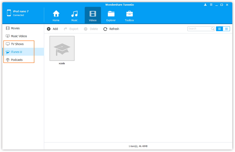Select the Videos tab
Image resolution: width=235 pixels, height=152 pixels.
point(93,15)
